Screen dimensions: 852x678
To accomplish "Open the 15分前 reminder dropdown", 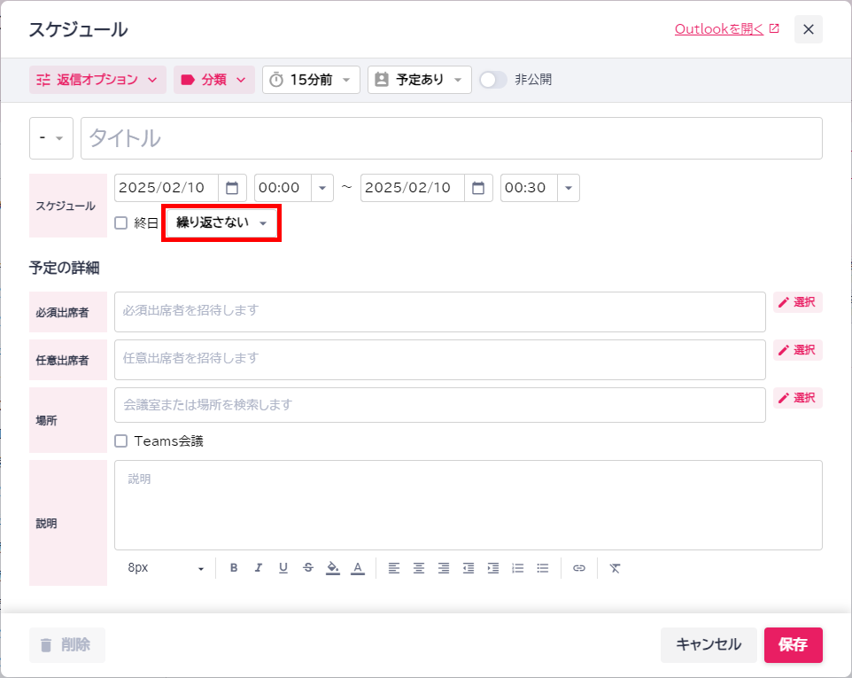I will click(311, 80).
